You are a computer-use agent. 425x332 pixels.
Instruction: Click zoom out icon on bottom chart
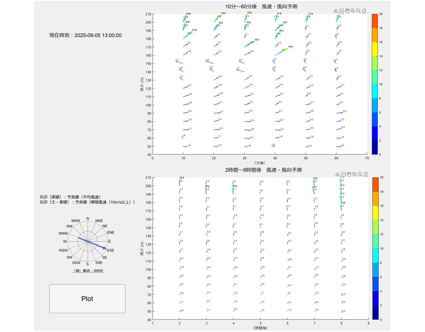point(359,174)
